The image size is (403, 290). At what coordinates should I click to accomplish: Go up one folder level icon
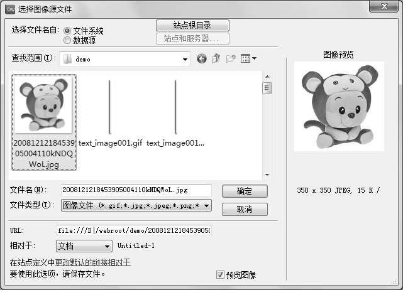[x=216, y=58]
